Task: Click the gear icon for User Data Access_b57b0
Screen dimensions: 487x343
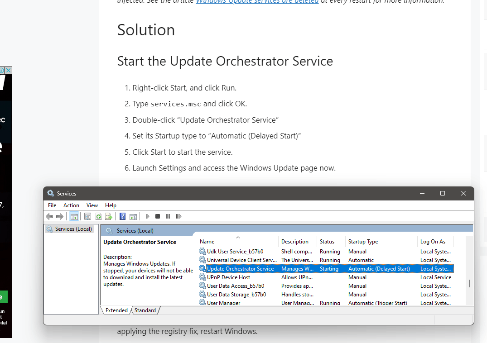Action: click(203, 286)
